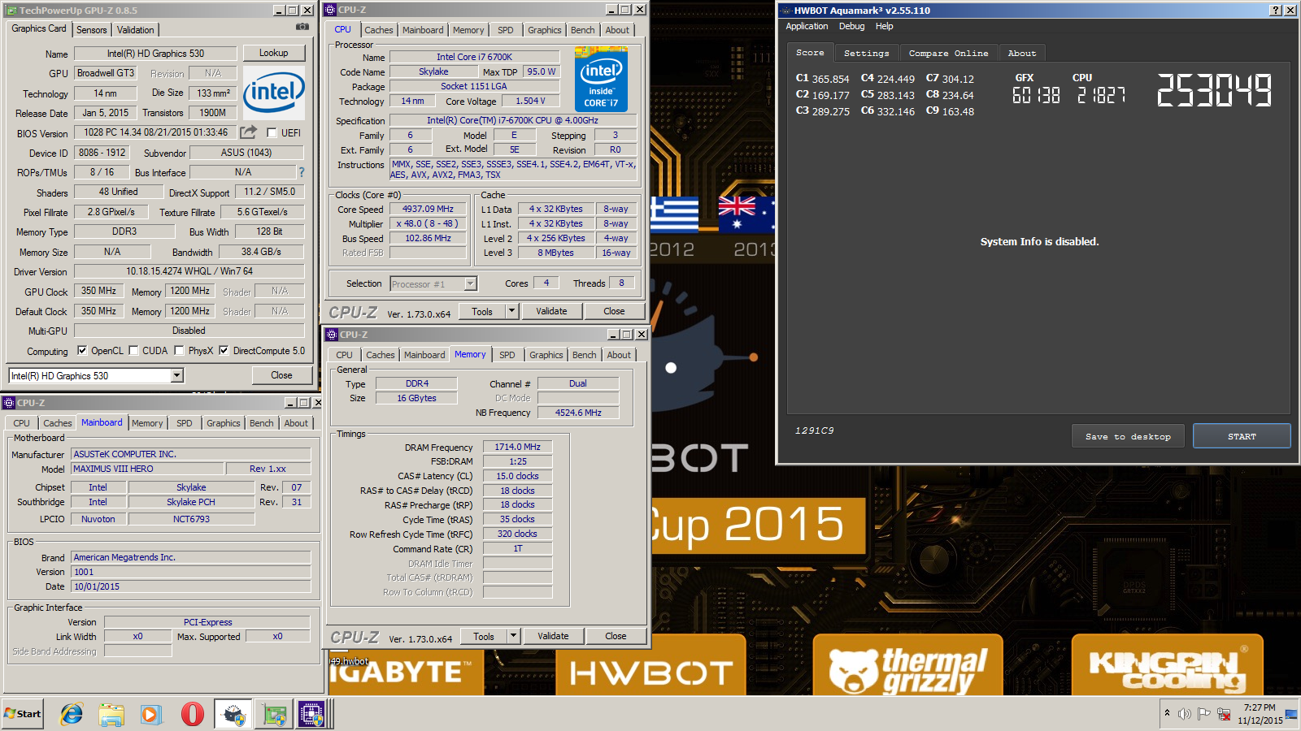Launch Windows Media Player from the taskbar
Viewport: 1301px width, 731px height.
151,714
